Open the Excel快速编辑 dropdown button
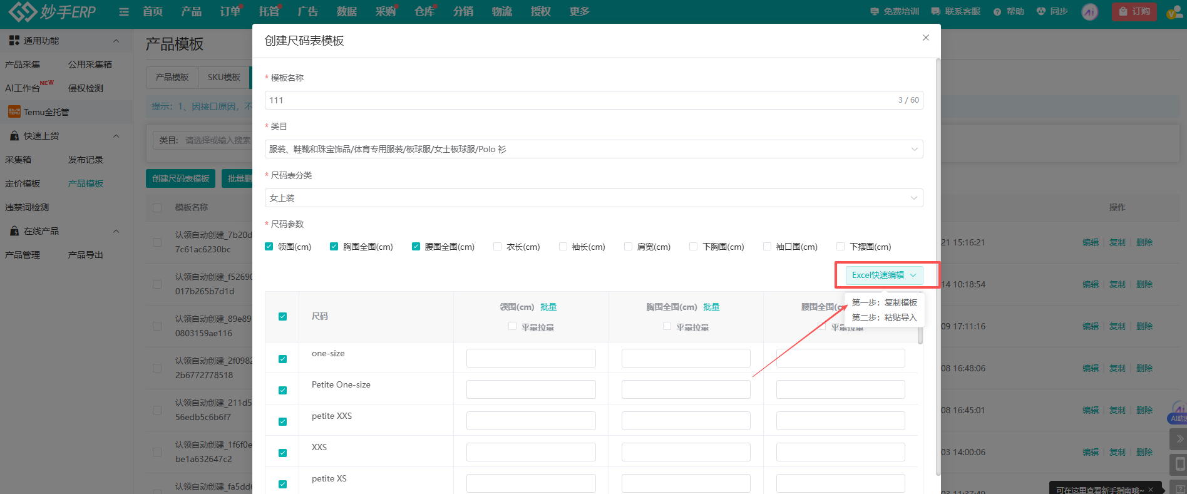The height and width of the screenshot is (494, 1187). click(884, 275)
